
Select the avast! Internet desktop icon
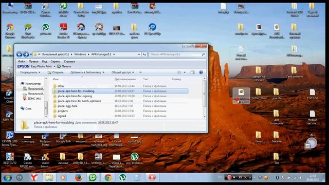click(x=45, y=160)
